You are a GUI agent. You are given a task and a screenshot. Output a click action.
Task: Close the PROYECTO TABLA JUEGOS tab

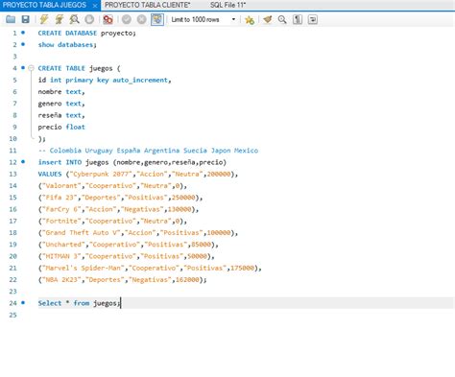[95, 6]
